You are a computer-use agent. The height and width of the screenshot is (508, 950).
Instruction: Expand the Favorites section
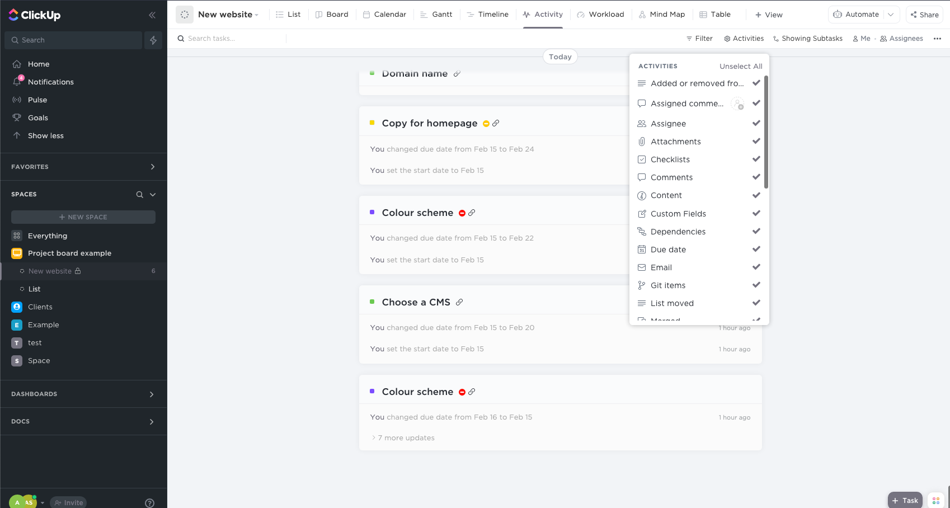click(152, 166)
